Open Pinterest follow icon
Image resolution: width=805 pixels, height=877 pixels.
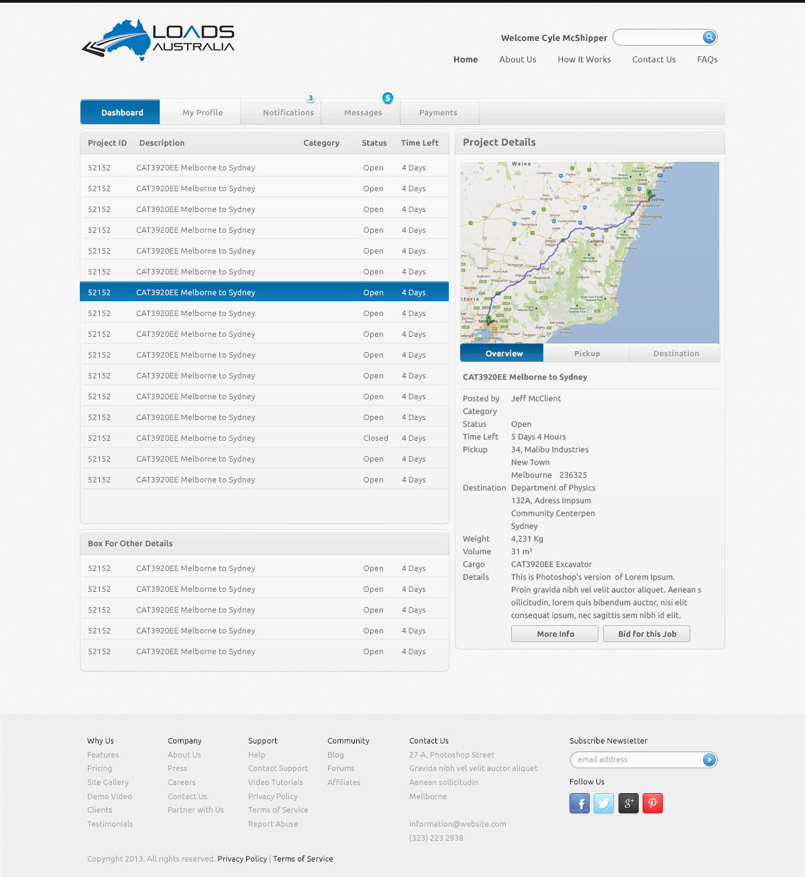pyautogui.click(x=653, y=803)
